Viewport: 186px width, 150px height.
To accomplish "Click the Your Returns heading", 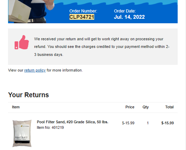I will click(x=29, y=95).
